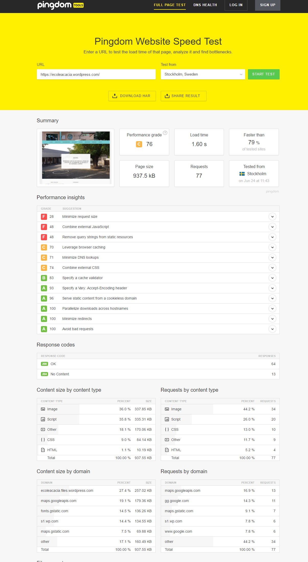Click the C badge for Leverage browser caching
The width and height of the screenshot is (308, 562).
click(44, 247)
